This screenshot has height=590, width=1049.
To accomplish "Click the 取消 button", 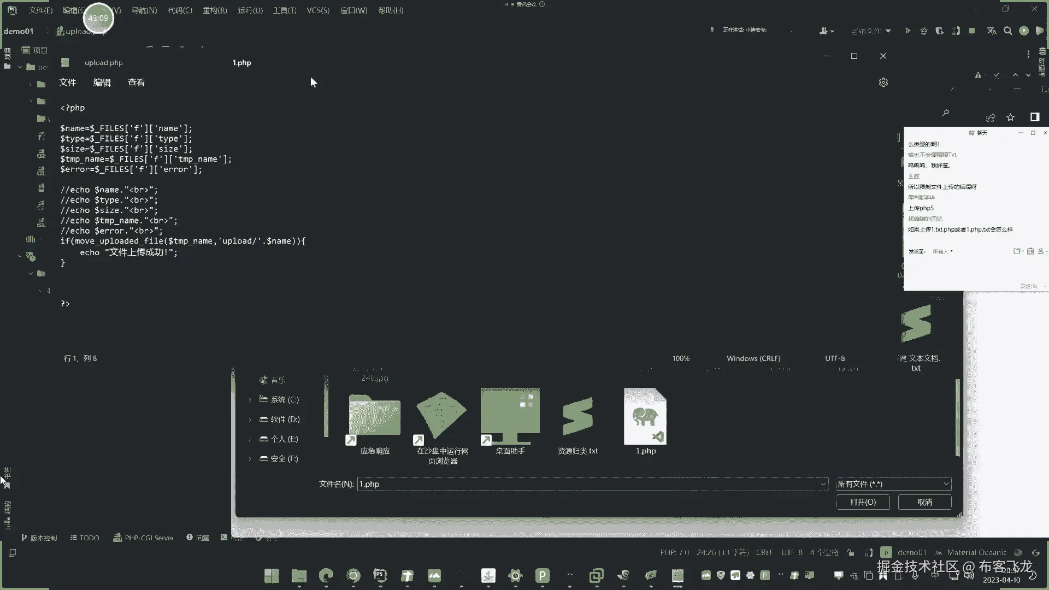I will click(924, 502).
